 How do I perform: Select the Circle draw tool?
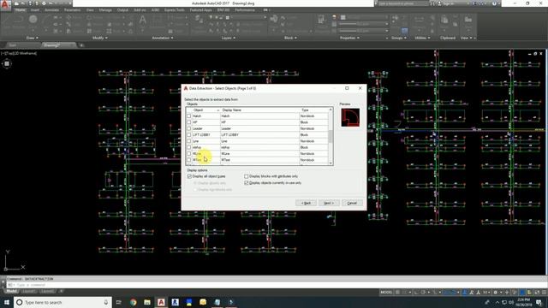33,19
